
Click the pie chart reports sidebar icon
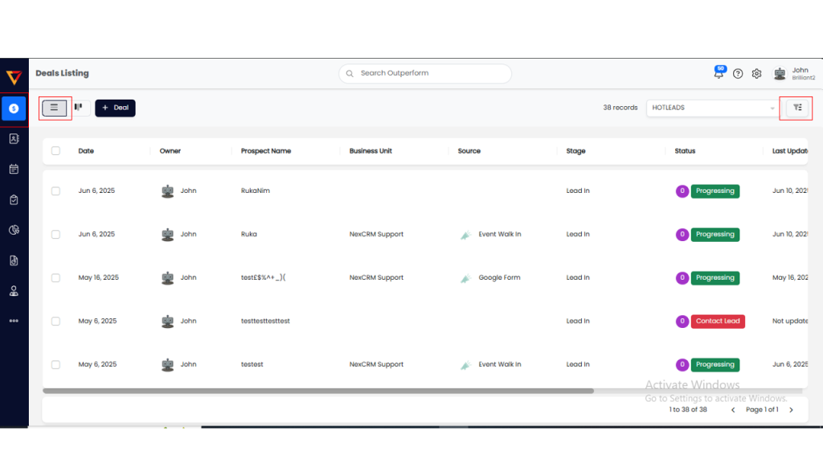click(14, 230)
